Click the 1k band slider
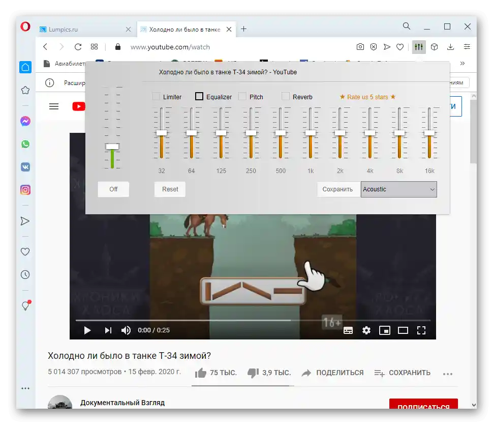 [311, 133]
